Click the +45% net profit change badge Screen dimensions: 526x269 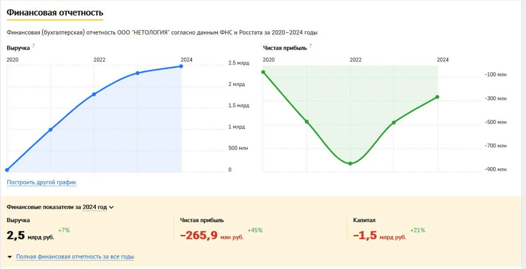(x=255, y=230)
